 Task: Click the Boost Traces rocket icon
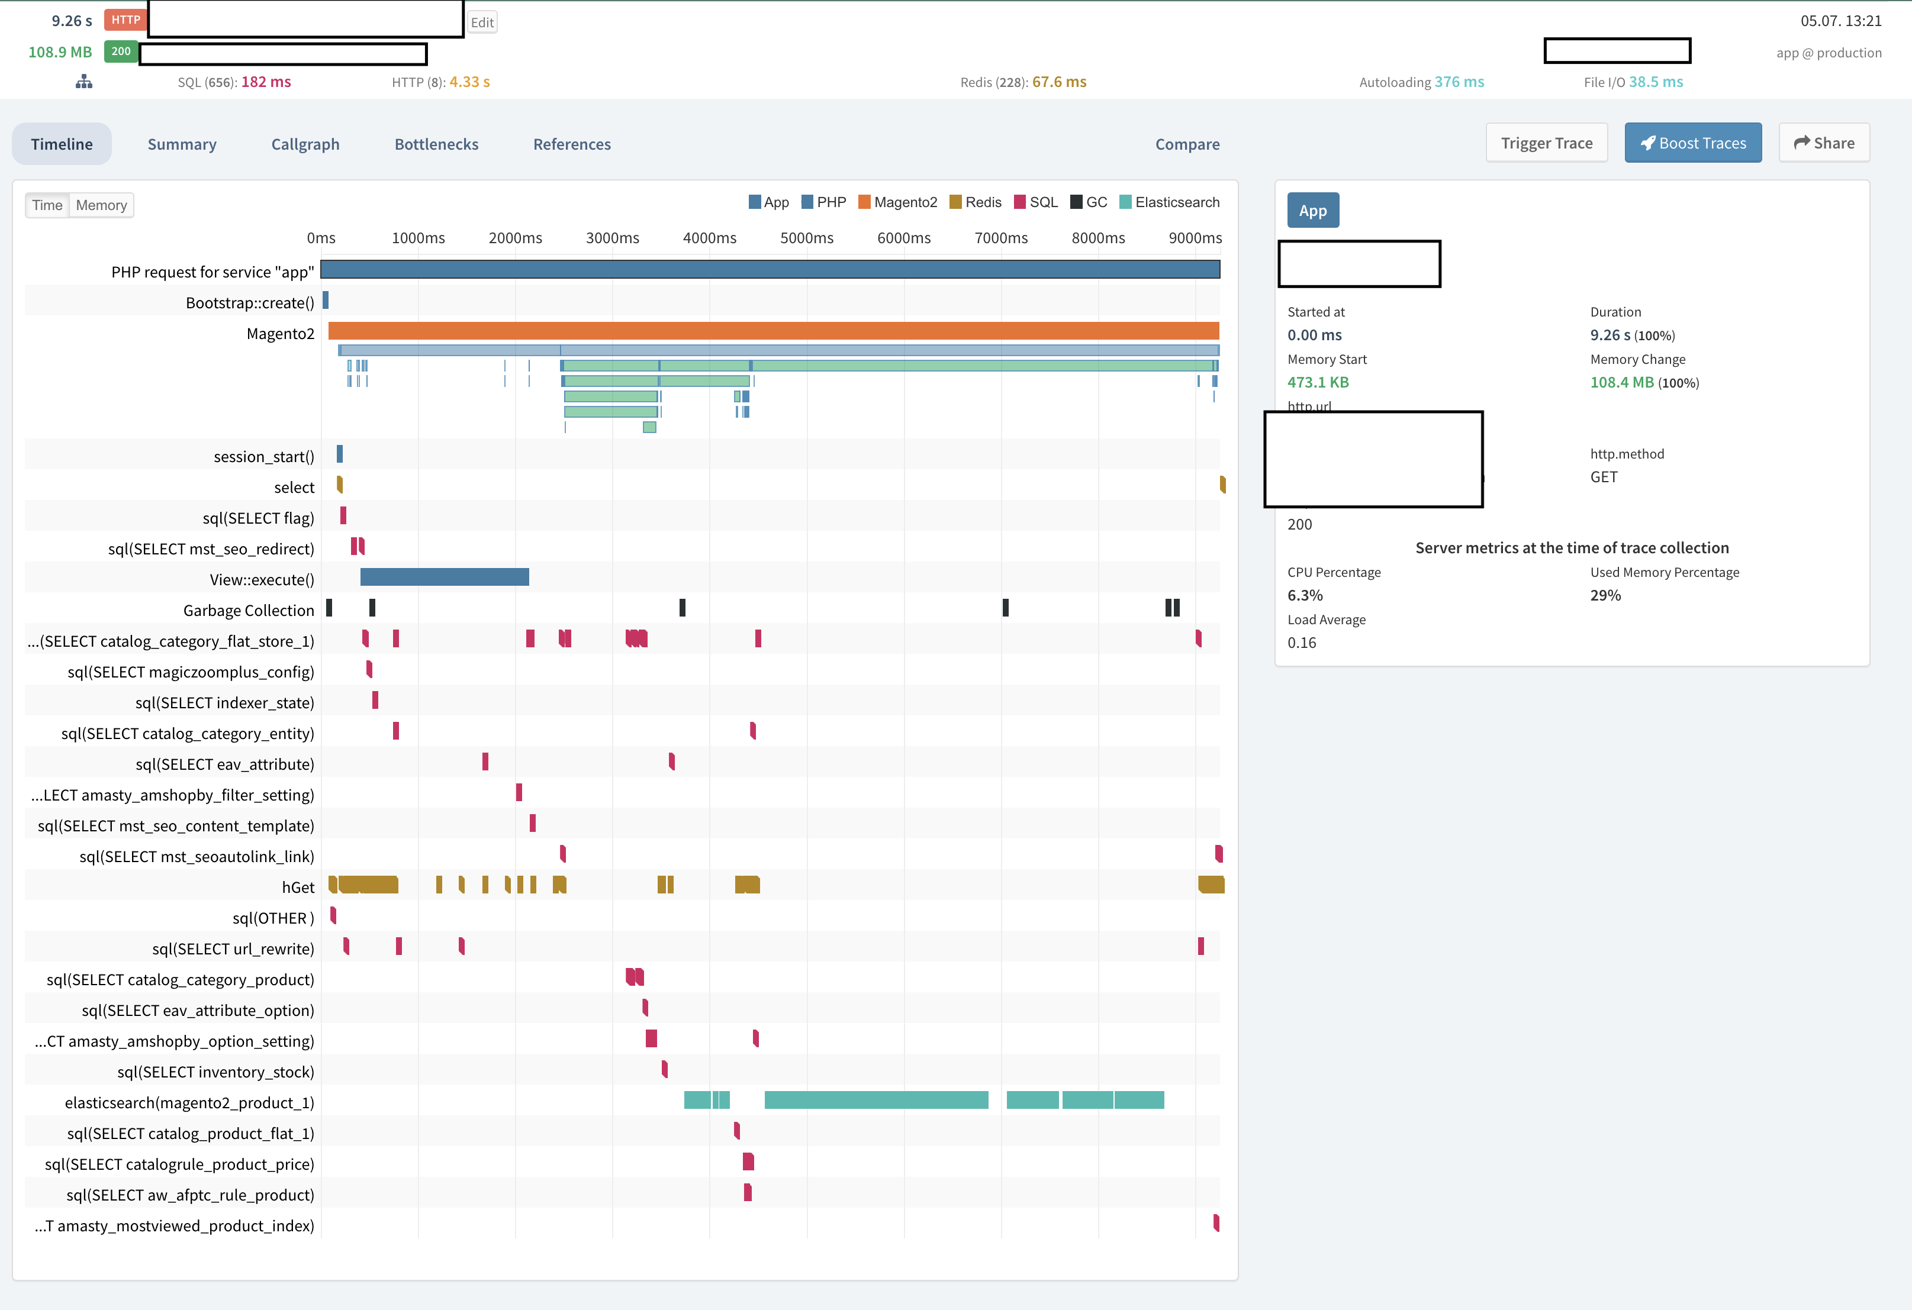click(x=1648, y=143)
